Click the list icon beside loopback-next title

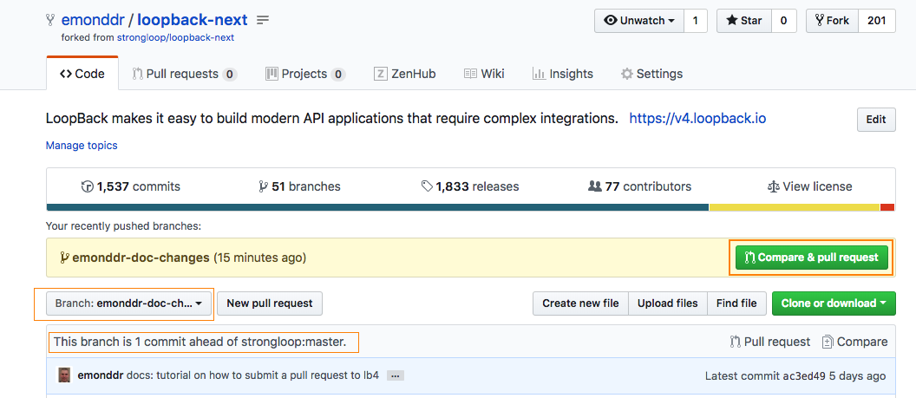263,20
